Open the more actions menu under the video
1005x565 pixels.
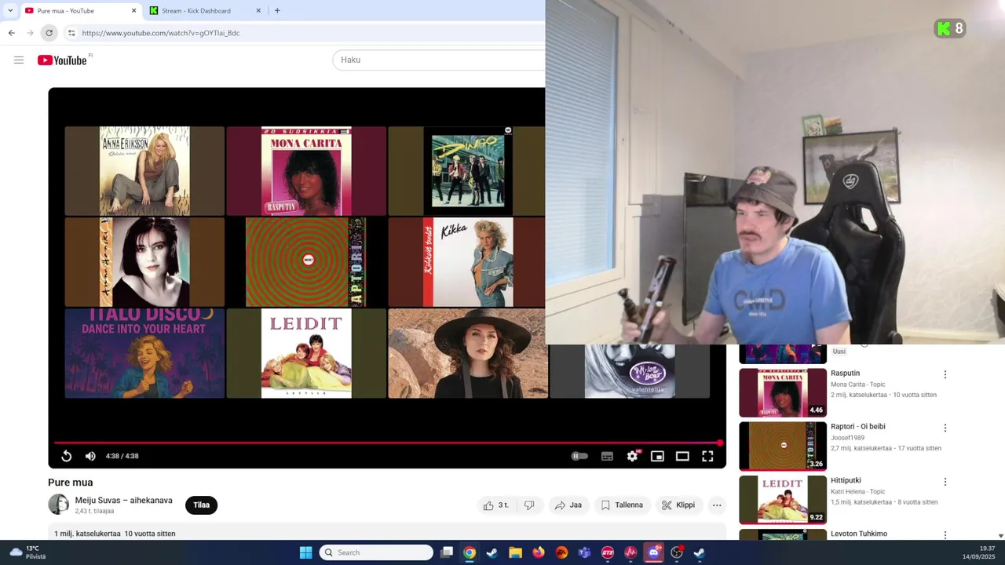717,505
